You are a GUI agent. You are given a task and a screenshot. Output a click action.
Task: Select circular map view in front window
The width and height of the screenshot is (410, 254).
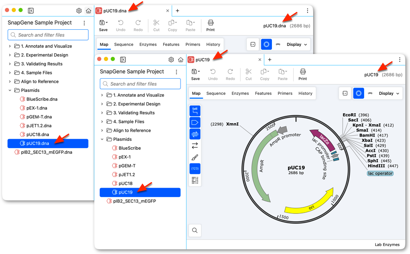coord(359,94)
